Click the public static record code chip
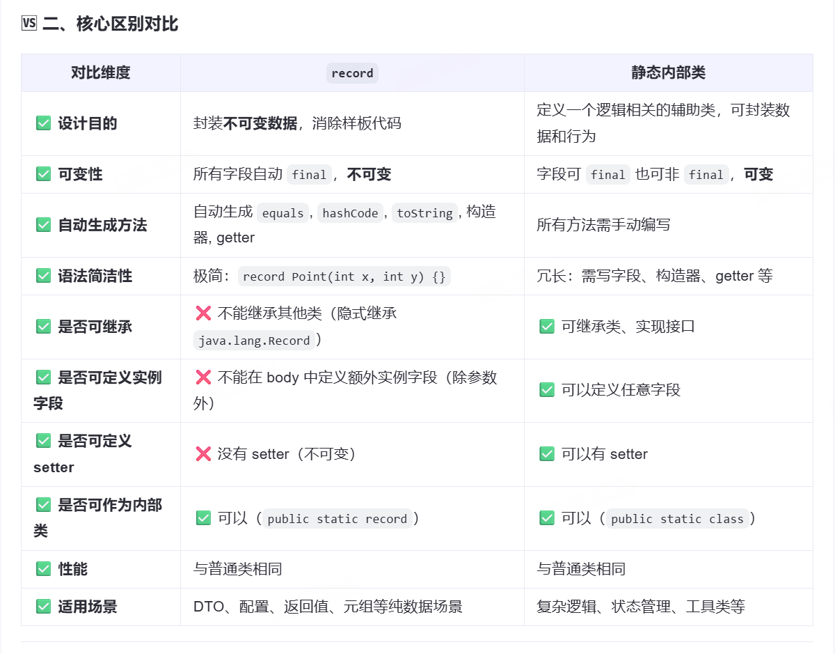The image size is (835, 654). click(337, 518)
